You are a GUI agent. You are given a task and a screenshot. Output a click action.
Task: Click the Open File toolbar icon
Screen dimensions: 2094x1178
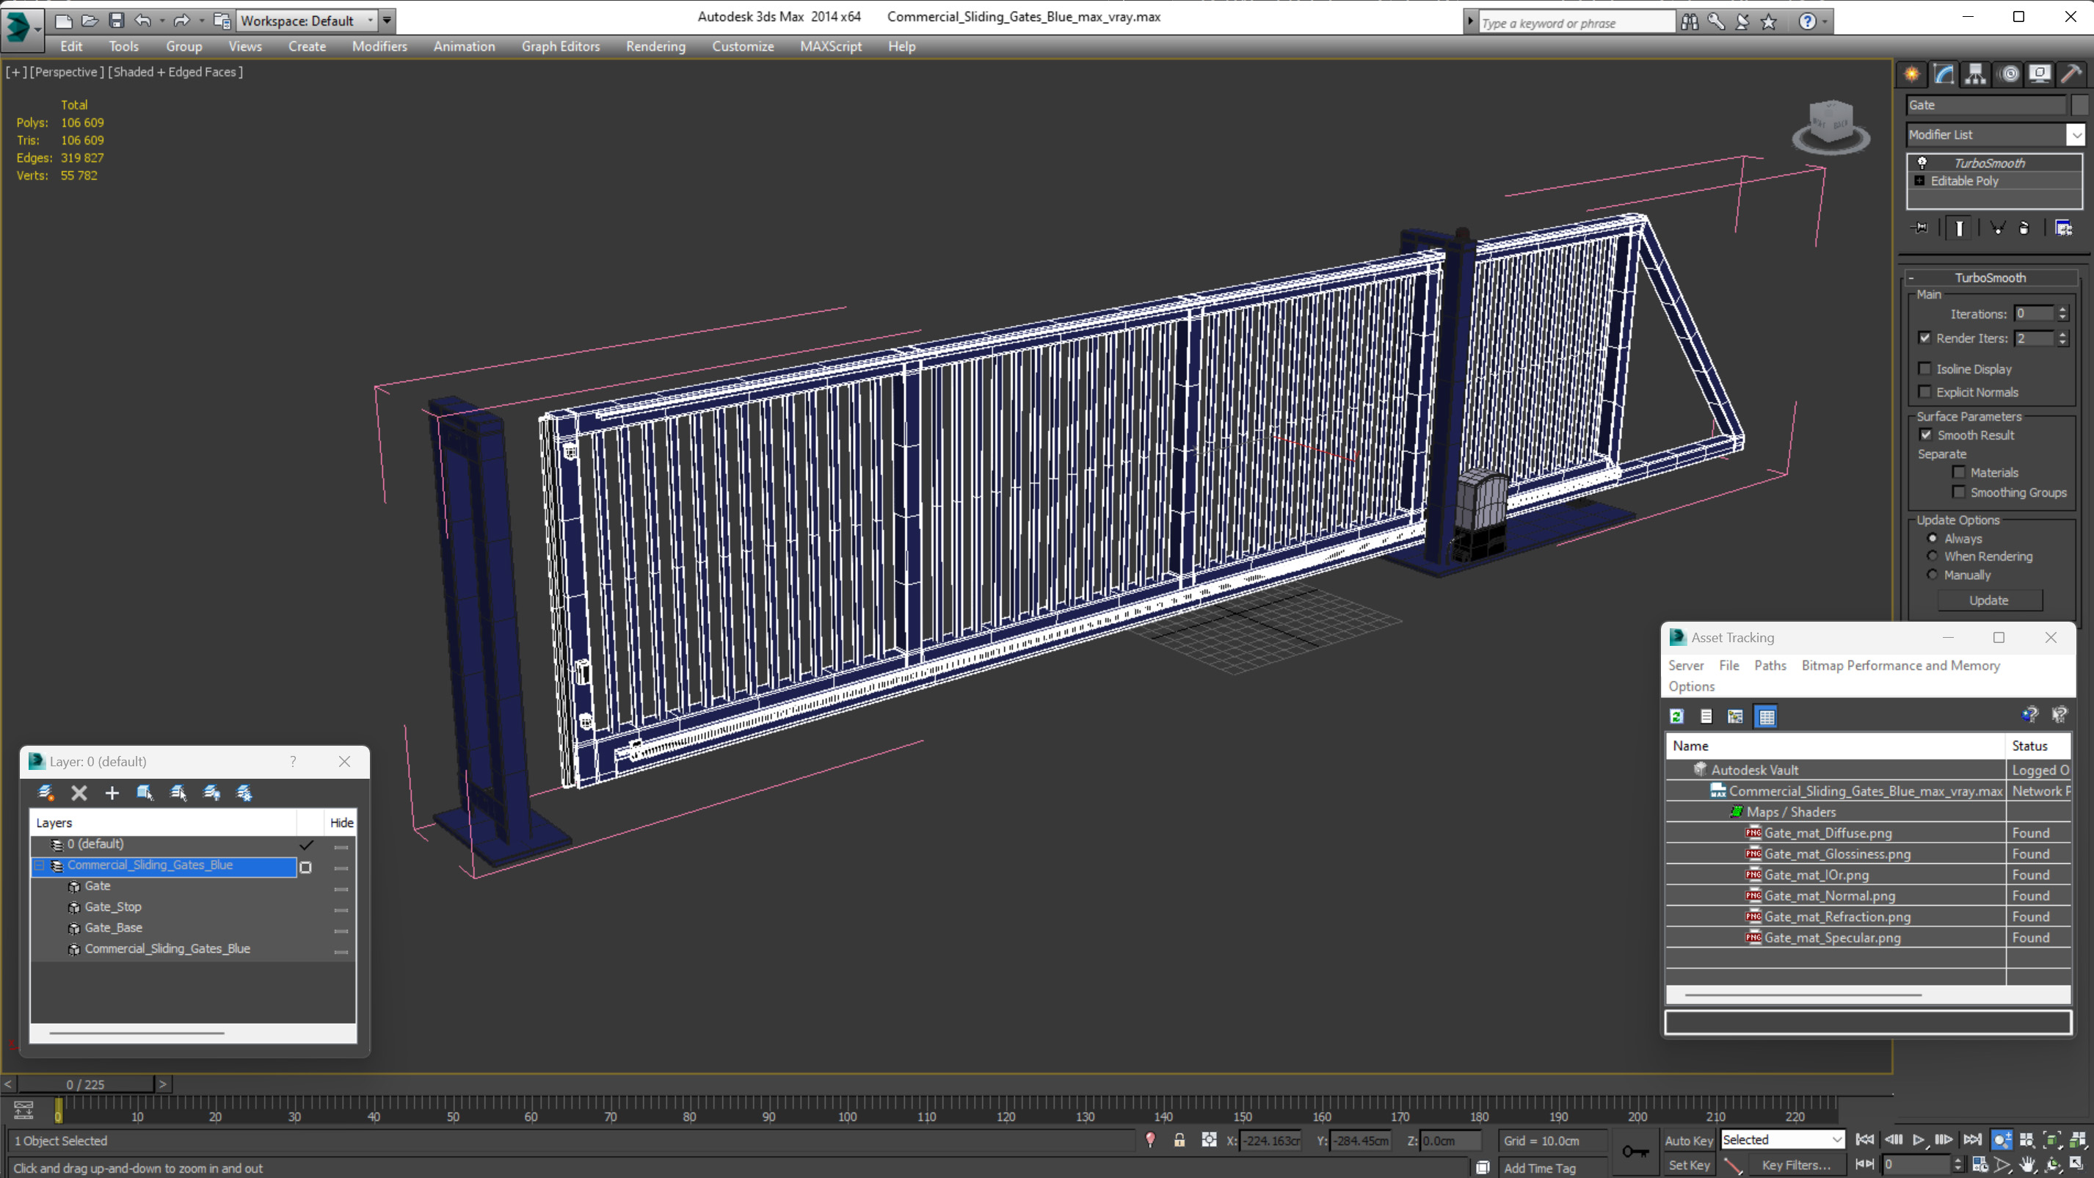(90, 21)
